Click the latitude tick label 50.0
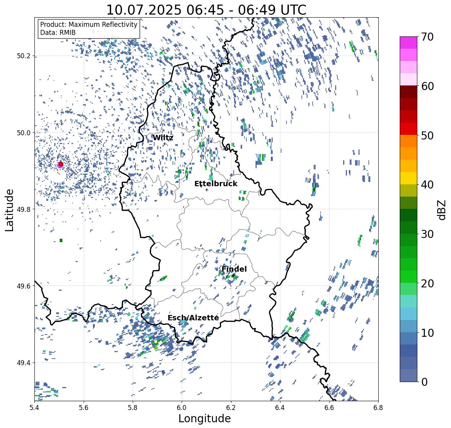This screenshot has width=451, height=428. point(24,133)
